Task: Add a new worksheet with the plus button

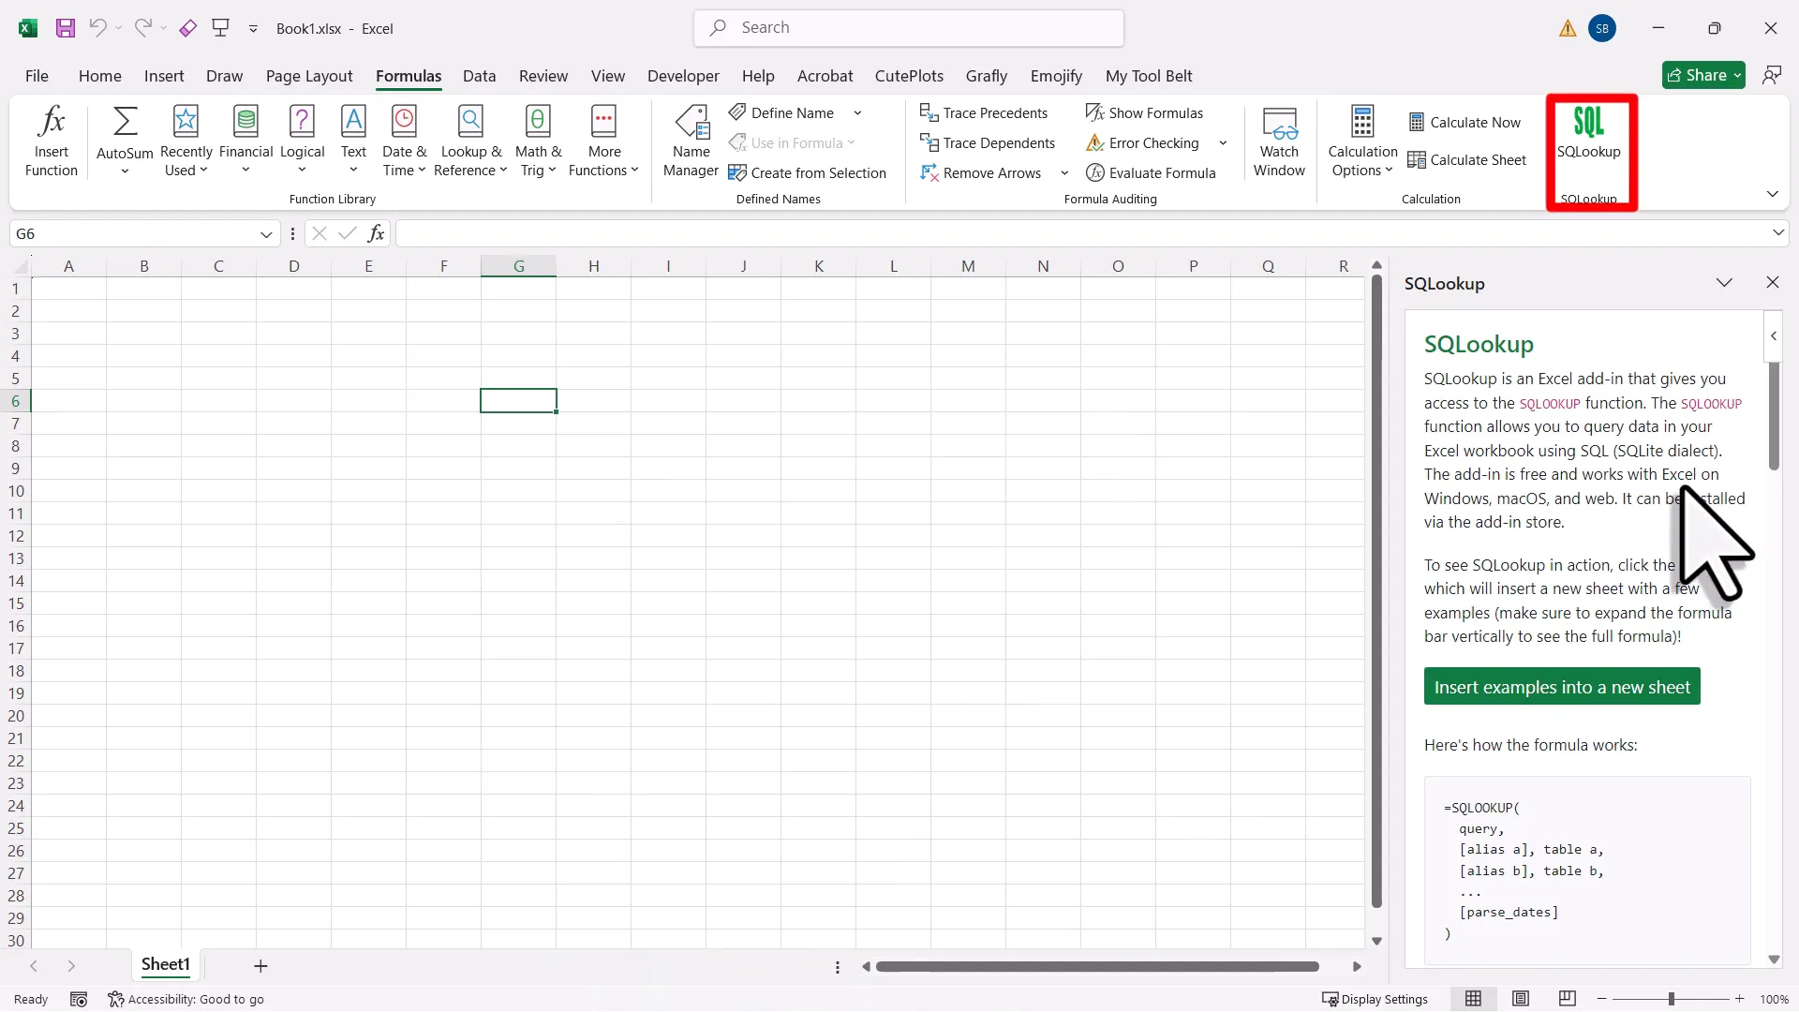Action: pos(260,965)
